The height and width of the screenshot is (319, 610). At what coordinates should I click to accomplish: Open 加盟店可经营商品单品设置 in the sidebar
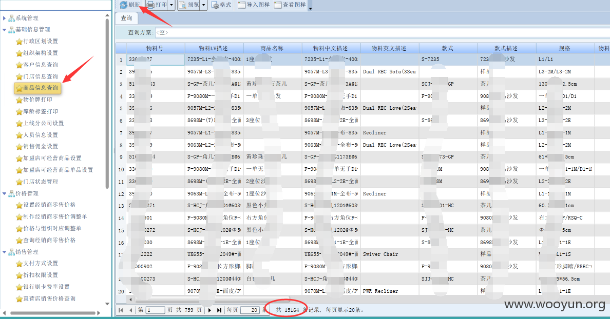pos(58,170)
